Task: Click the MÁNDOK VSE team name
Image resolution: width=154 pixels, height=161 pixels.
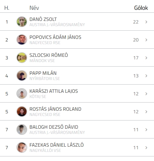Action: tap(42, 61)
